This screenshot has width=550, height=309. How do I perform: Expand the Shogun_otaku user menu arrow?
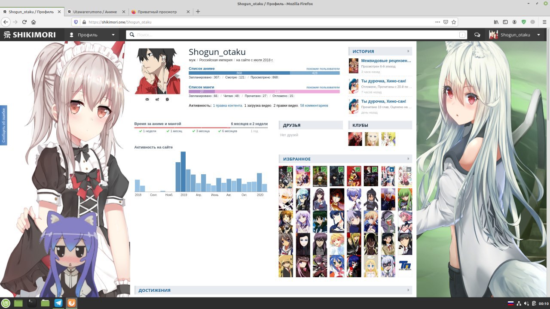click(539, 35)
